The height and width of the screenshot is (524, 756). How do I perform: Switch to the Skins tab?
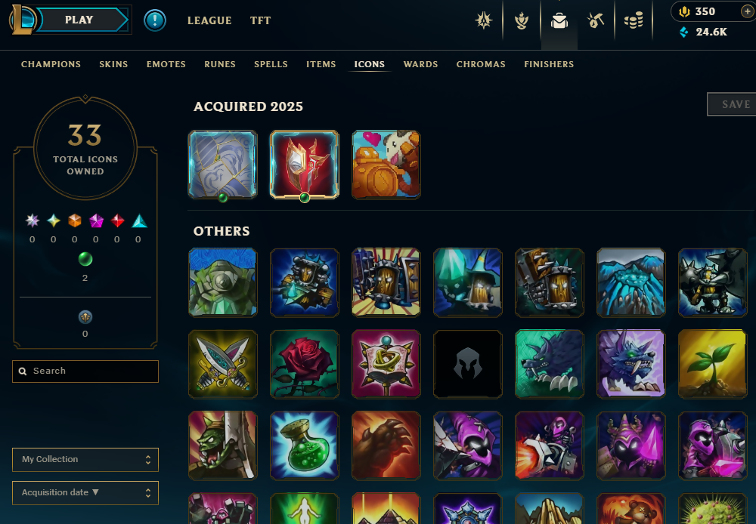(114, 64)
